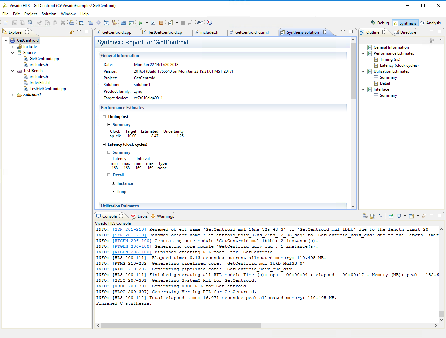Expand the Loop detail section

pyautogui.click(x=113, y=192)
